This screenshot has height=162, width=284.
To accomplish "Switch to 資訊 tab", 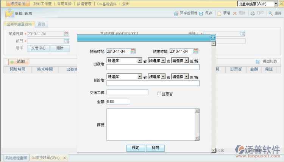I will 41,25.
